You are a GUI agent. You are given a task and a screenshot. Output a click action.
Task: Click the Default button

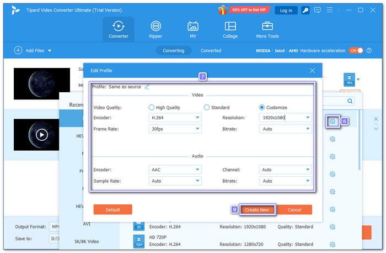112,210
